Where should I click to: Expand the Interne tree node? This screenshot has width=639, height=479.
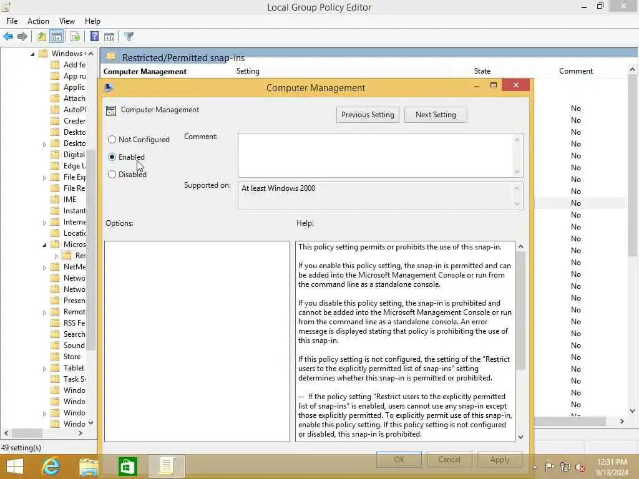pos(44,223)
